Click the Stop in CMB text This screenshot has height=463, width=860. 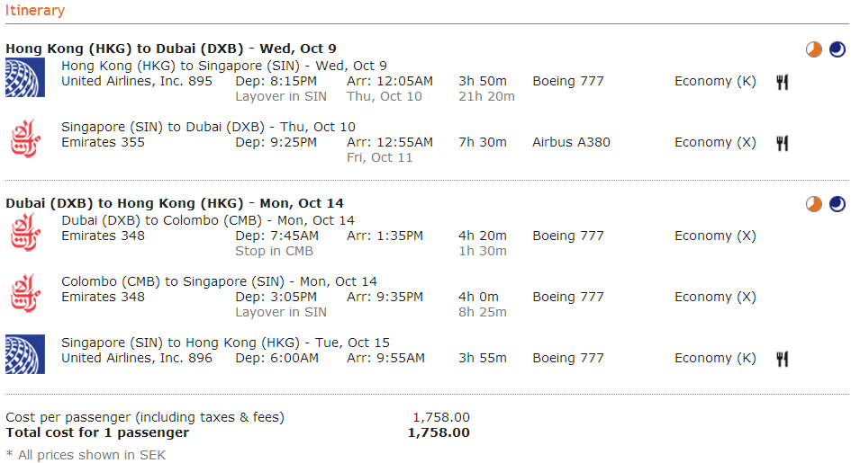tap(274, 251)
